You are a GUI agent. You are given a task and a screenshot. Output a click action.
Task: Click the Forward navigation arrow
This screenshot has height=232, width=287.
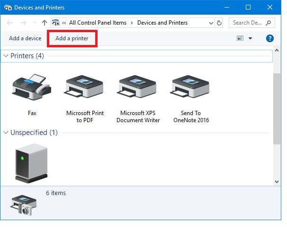23,23
